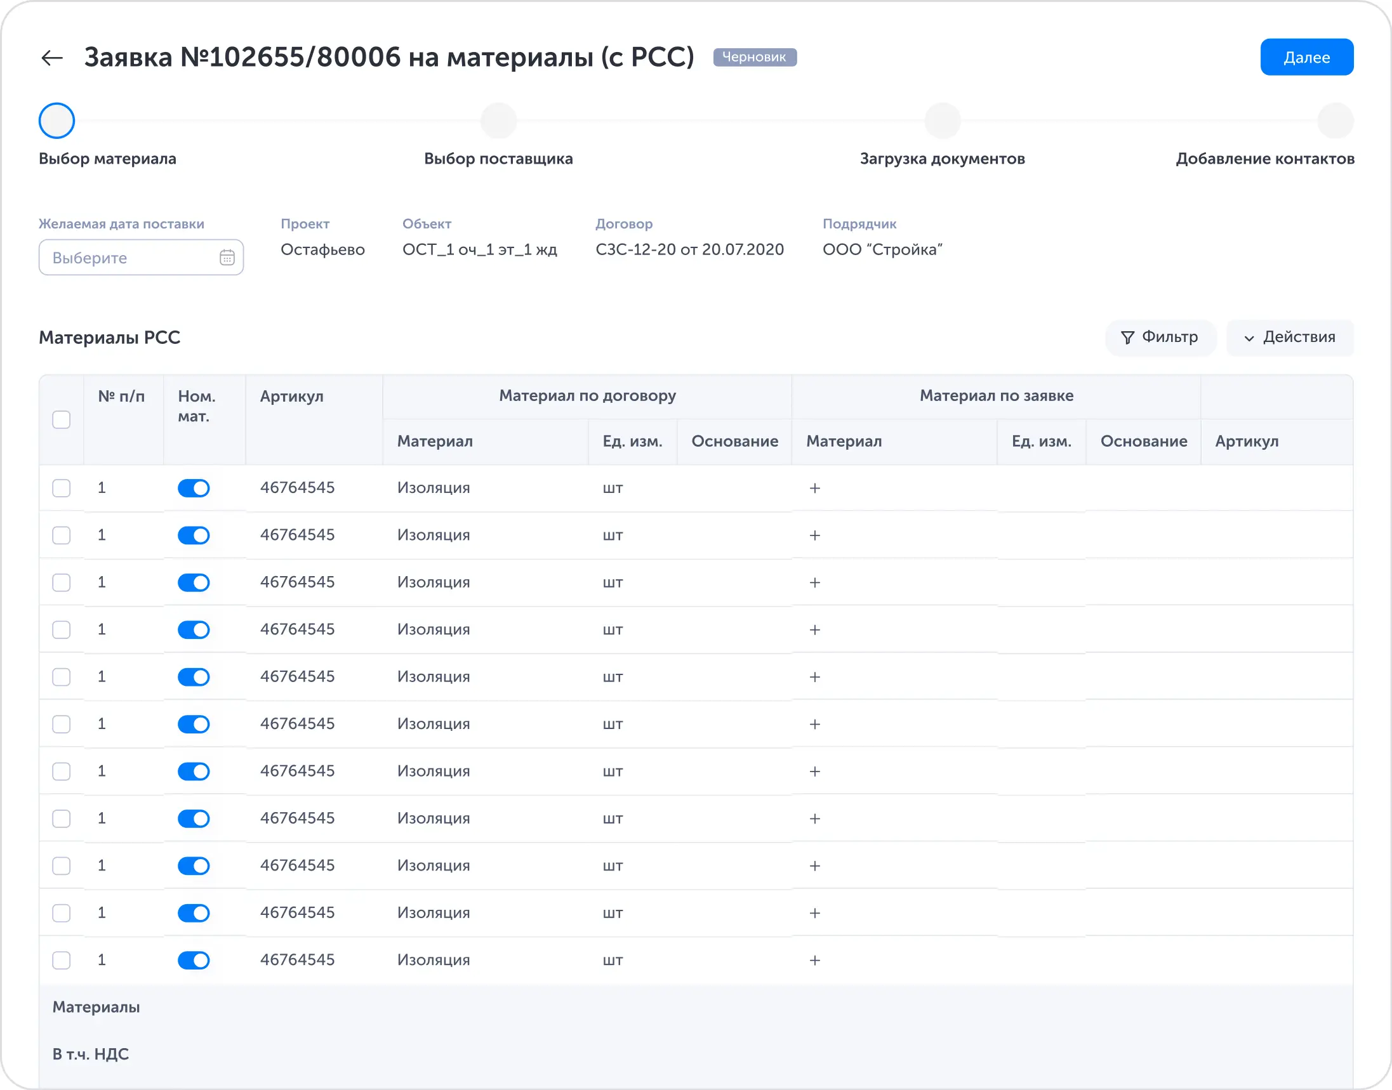Click the Далее button
This screenshot has height=1090, width=1392.
tap(1306, 58)
